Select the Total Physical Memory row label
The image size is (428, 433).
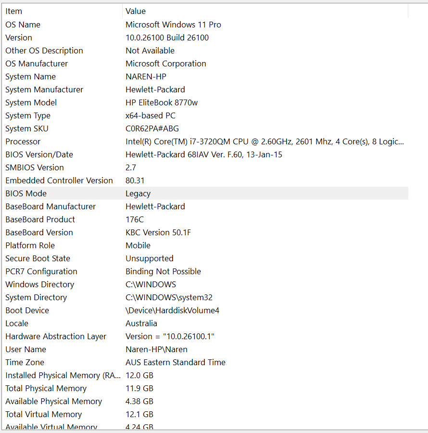(x=46, y=388)
